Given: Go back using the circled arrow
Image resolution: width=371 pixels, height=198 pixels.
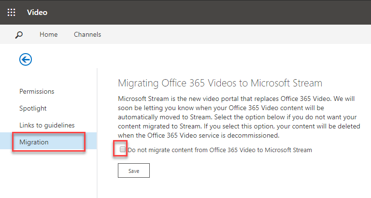Looking at the screenshot, I should pos(26,59).
